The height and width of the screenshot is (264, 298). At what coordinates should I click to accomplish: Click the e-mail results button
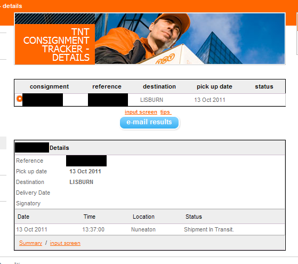[x=149, y=122]
